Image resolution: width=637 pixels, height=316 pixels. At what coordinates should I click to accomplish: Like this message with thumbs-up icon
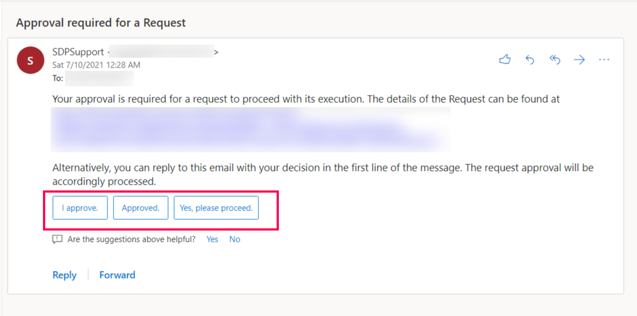505,60
